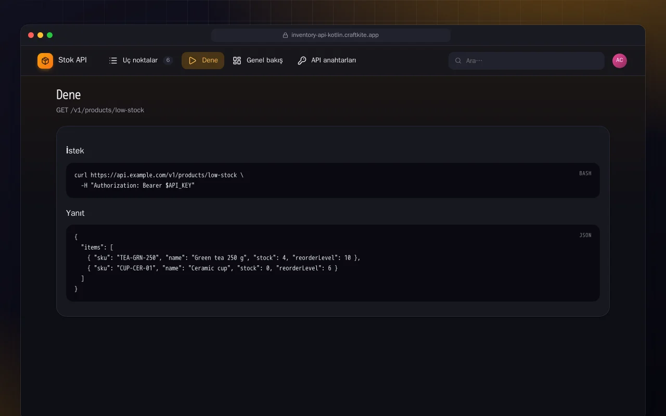This screenshot has width=666, height=416.
Task: Click the Stok API cube logo icon
Action: click(x=45, y=61)
